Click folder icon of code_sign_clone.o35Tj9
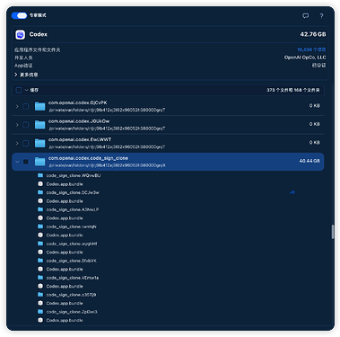Viewport: 340px width, 337px height. [x=40, y=295]
